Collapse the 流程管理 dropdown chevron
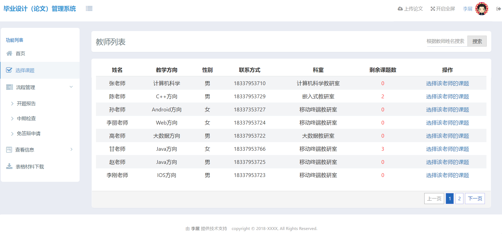The height and width of the screenshot is (234, 502). [71, 87]
